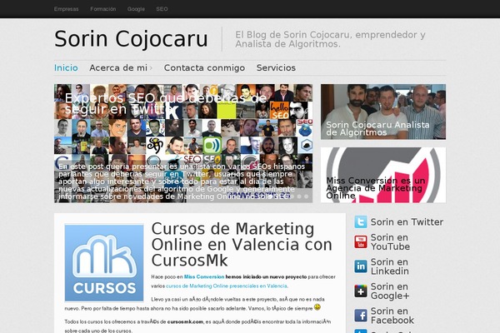Open SEO category in the top bar
Image resolution: width=500 pixels, height=333 pixels.
pyautogui.click(x=162, y=9)
